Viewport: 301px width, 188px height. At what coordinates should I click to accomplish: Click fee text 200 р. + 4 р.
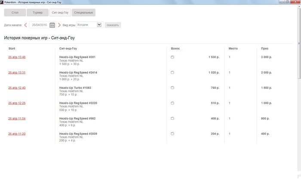pyautogui.click(x=68, y=140)
